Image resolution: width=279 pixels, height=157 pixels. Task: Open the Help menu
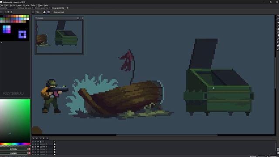pyautogui.click(x=46, y=5)
